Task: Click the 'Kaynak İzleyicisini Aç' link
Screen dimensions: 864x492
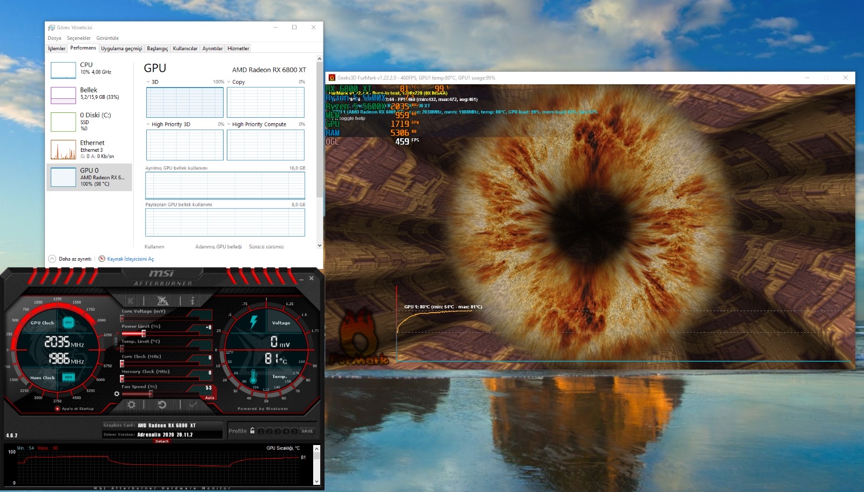Action: [130, 259]
